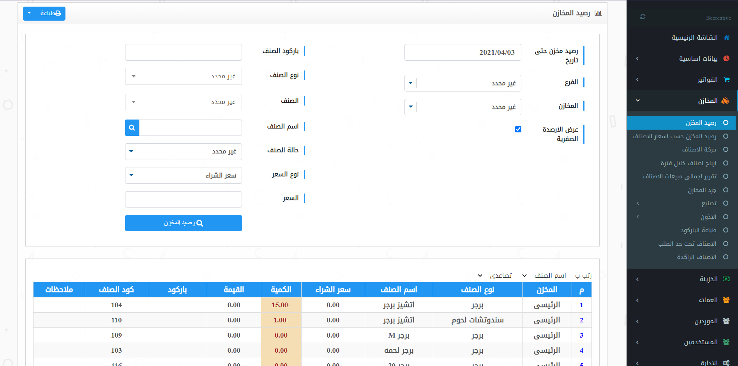Click the باركود الصنف input field

point(183,52)
